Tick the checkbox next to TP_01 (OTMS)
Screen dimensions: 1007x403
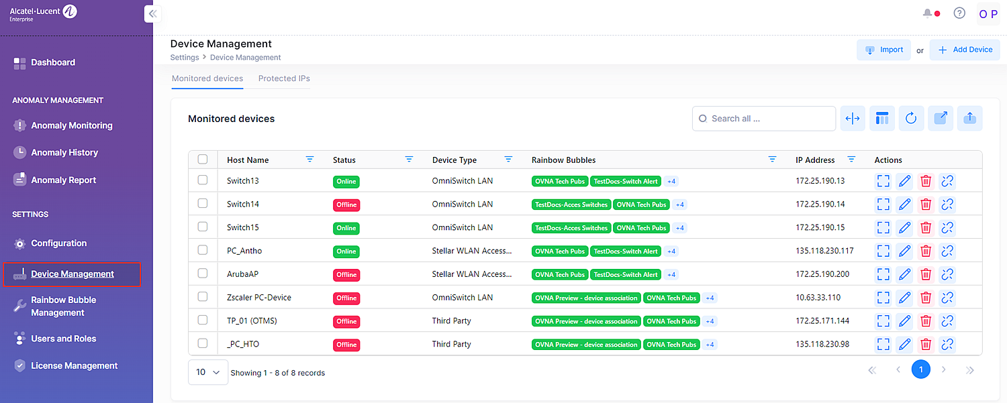tap(203, 320)
